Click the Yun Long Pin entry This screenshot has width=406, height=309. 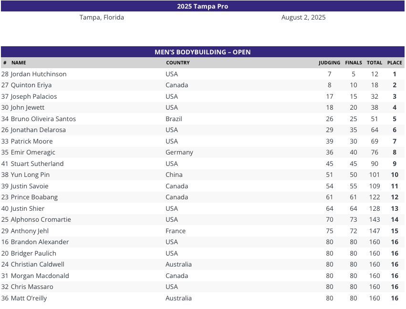tap(30, 175)
